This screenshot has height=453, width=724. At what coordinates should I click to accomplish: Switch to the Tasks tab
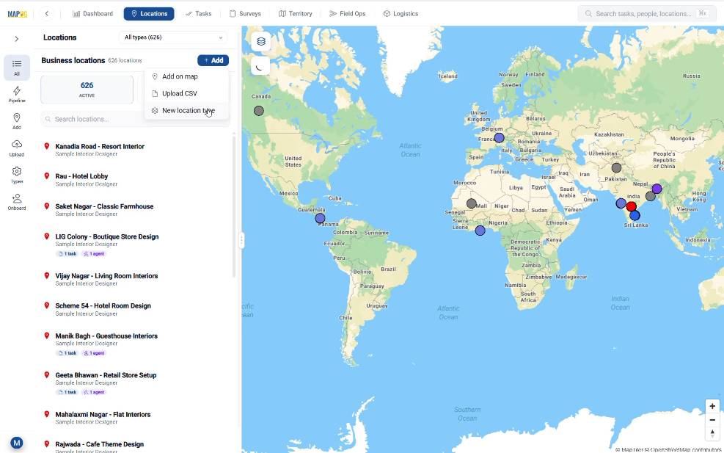pyautogui.click(x=199, y=14)
